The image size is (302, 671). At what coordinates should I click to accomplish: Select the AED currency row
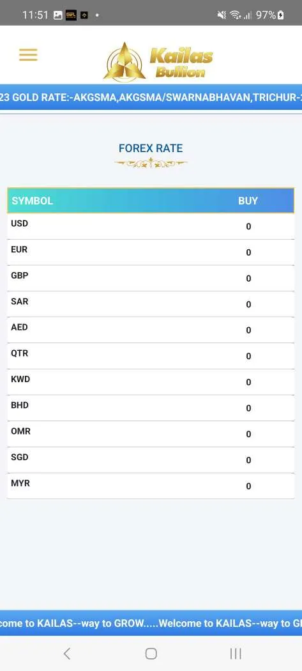click(x=151, y=330)
